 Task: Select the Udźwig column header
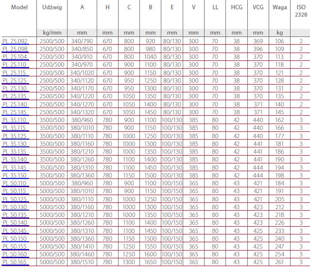52,7
